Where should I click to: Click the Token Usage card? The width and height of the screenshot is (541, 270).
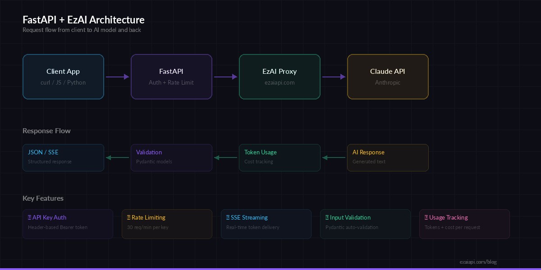pos(280,157)
